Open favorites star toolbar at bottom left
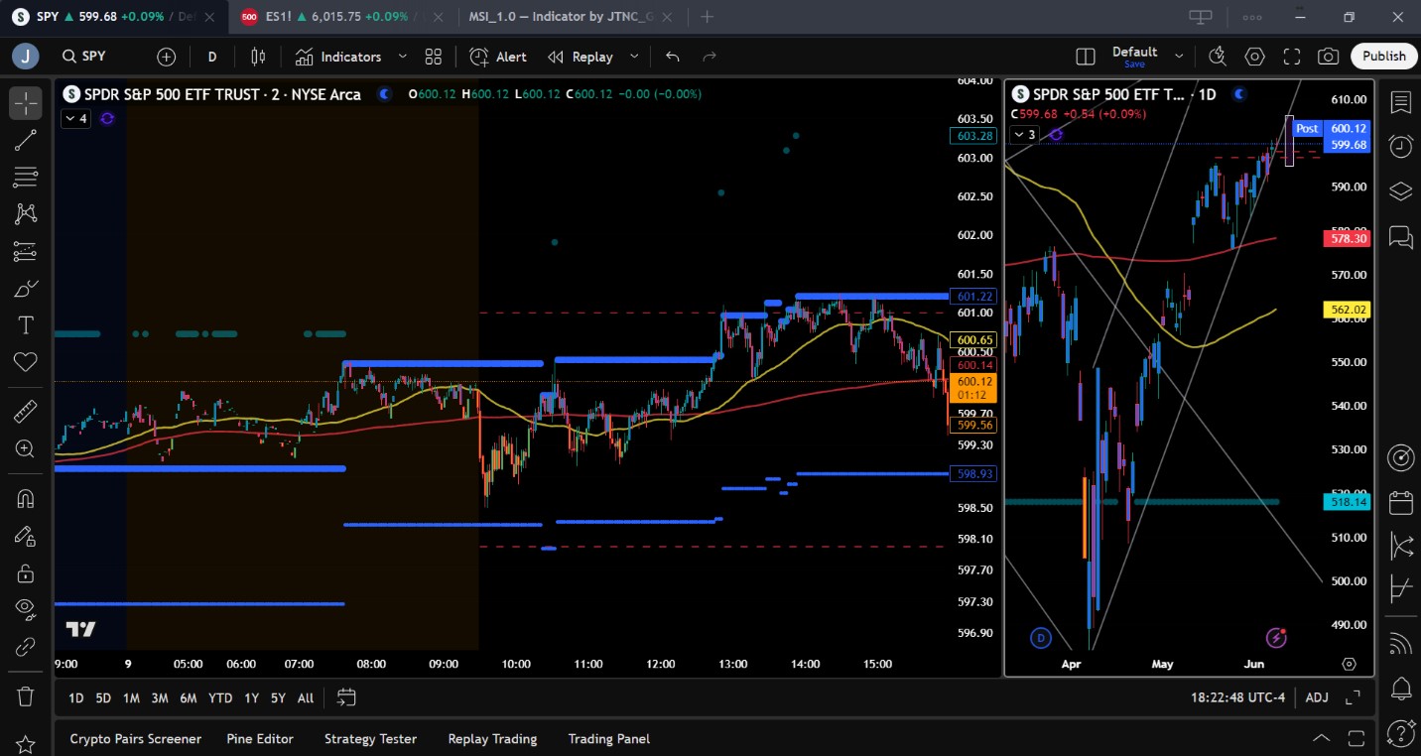Screen dimensions: 1421x756 click(x=26, y=743)
